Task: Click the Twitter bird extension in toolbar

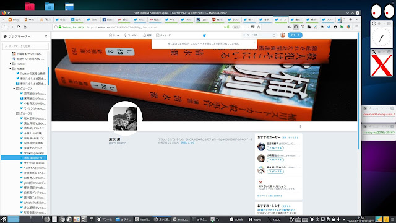Action: coord(329,27)
